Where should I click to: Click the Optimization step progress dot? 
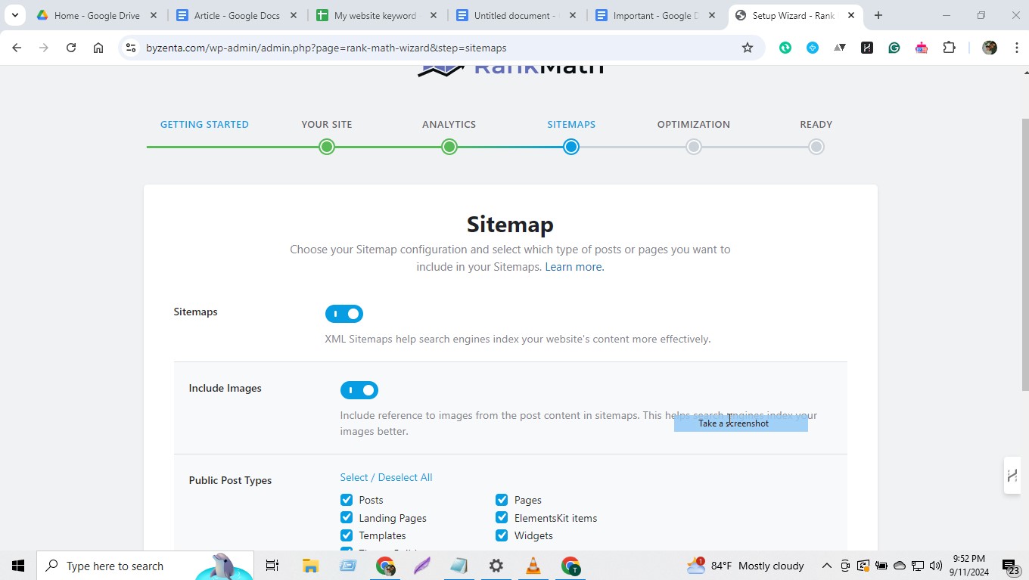[x=694, y=147]
